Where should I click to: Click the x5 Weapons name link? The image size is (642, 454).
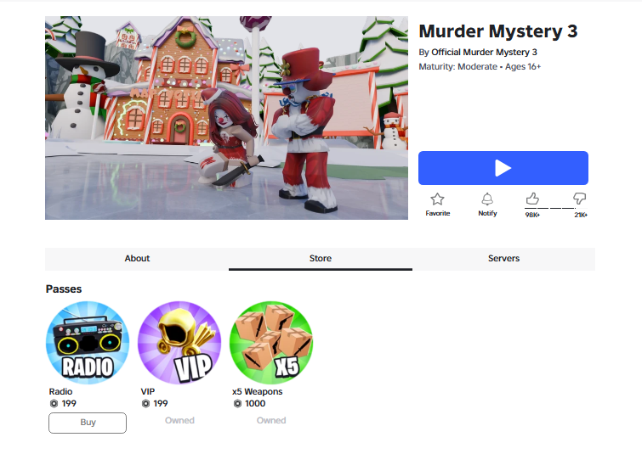257,391
